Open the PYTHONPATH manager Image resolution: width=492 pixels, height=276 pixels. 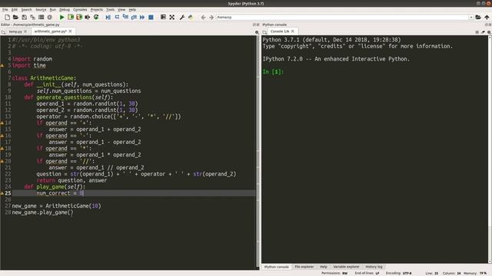click(x=191, y=17)
